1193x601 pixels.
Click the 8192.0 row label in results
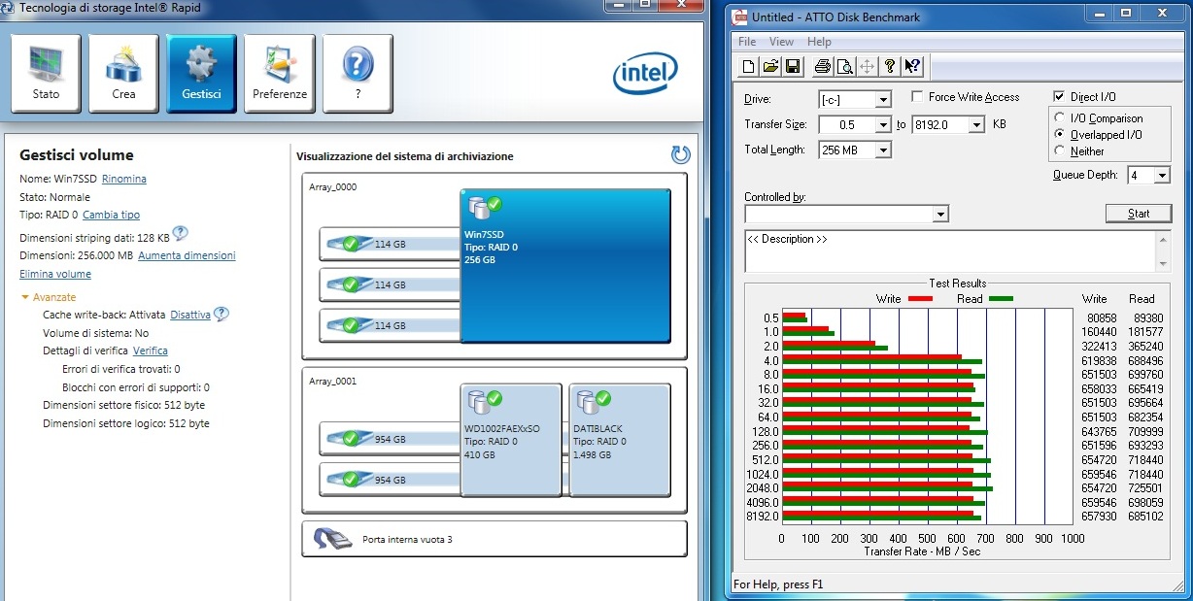pyautogui.click(x=765, y=517)
